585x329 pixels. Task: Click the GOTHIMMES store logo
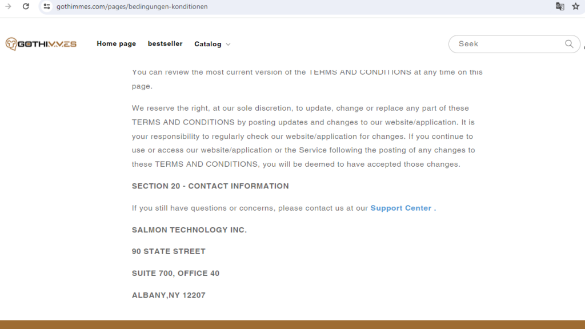40,43
